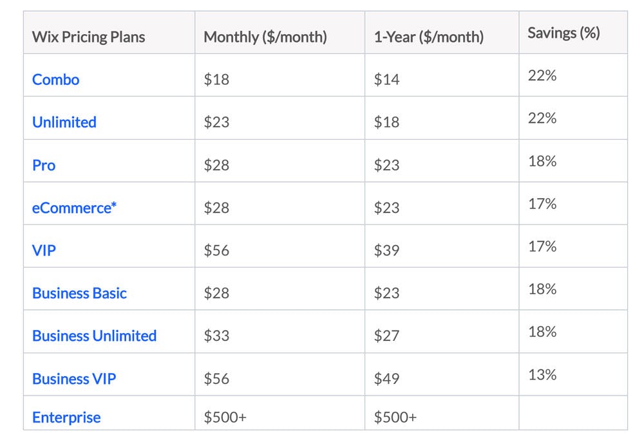The image size is (644, 438).
Task: Click the Business VIP 13% savings cell
Action: point(542,374)
